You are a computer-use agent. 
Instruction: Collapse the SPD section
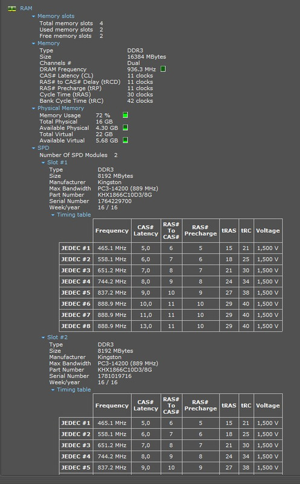point(33,148)
